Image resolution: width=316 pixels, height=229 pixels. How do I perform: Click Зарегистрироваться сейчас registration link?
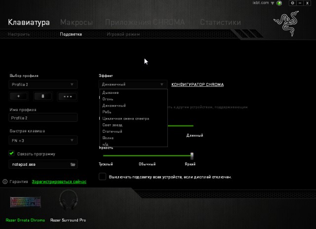click(x=59, y=182)
